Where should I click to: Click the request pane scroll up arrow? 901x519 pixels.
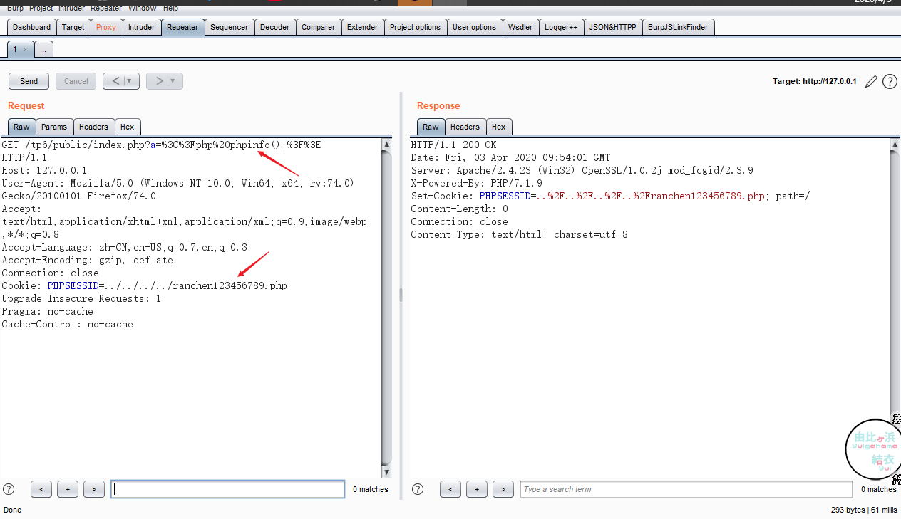click(387, 145)
